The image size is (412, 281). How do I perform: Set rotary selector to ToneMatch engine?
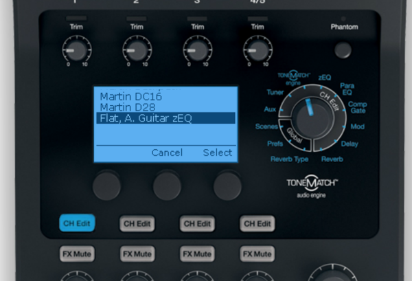(x=294, y=78)
